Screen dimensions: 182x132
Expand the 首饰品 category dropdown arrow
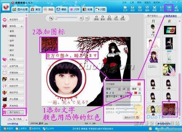(22, 26)
